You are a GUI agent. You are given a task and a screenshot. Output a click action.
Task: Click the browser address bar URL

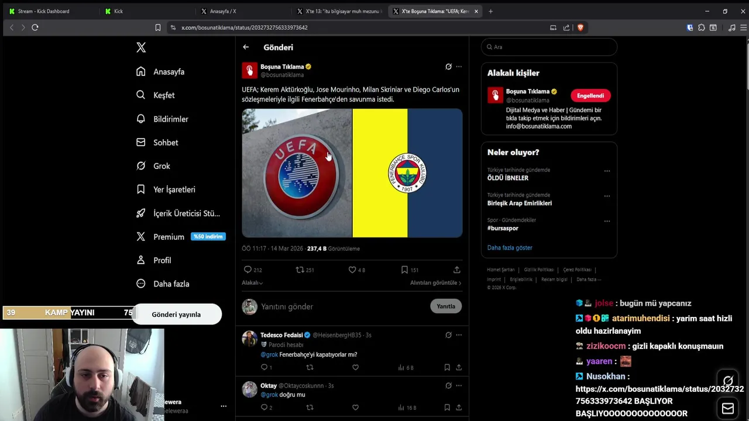point(244,27)
